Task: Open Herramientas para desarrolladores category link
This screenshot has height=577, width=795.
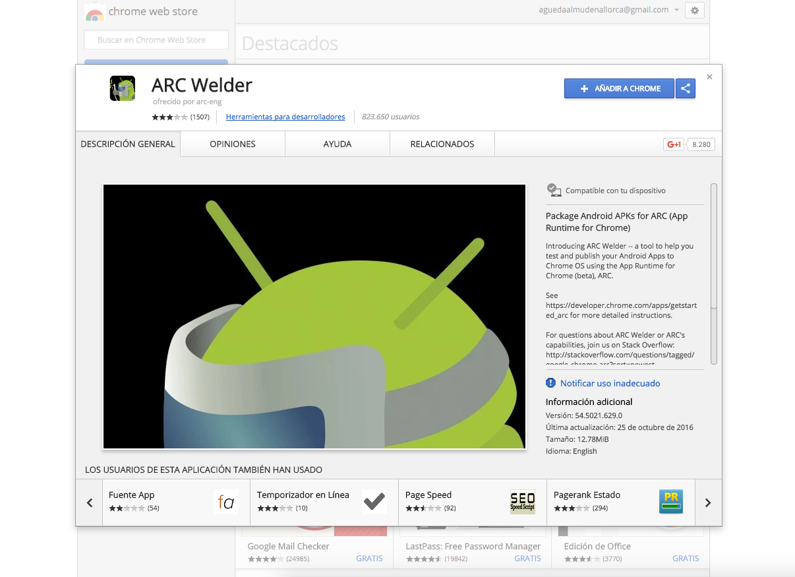Action: click(285, 117)
